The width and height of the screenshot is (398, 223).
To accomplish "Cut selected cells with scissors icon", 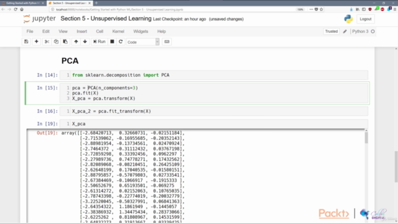I will pyautogui.click(x=47, y=42).
